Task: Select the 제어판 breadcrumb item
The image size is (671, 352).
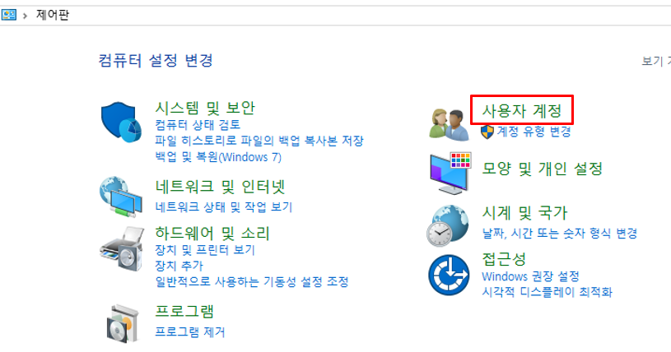Action: (x=52, y=15)
